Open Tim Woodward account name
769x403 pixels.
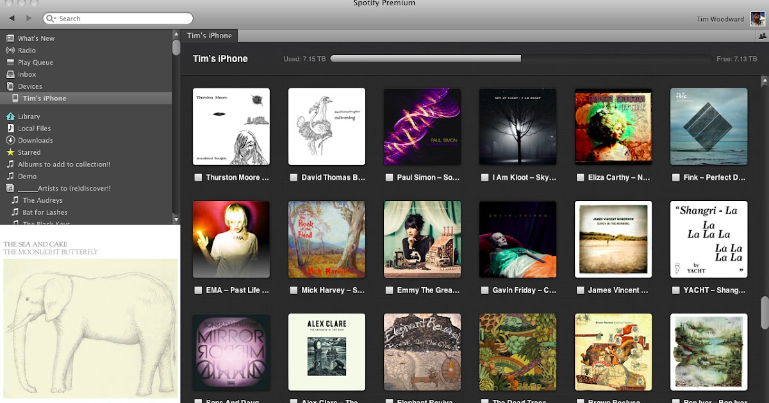720,19
